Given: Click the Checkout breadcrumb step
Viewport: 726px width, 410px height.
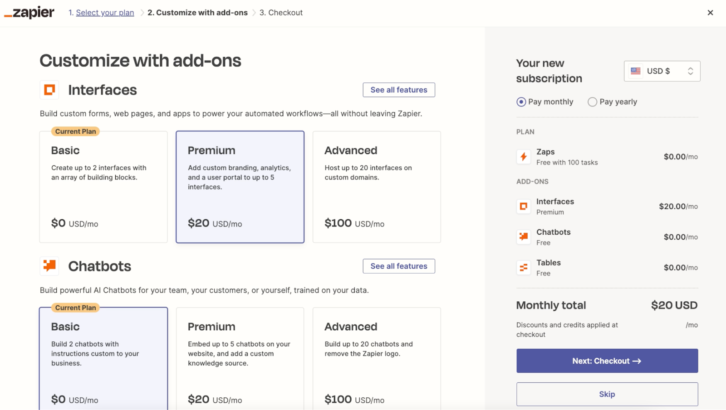Looking at the screenshot, I should coord(281,13).
